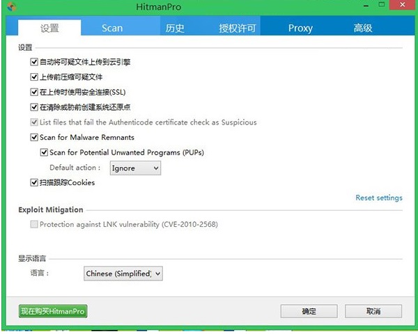Click the Reset settings link

[378, 198]
